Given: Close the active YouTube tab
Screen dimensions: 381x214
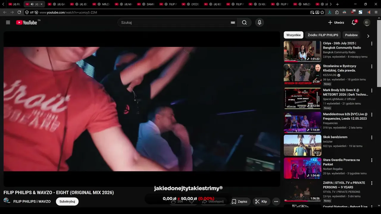Looking at the screenshot, I should (41, 4).
